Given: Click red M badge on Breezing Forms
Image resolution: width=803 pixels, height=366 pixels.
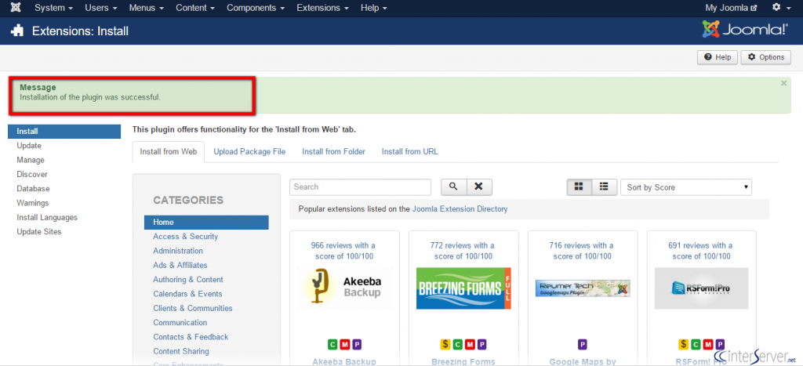Looking at the screenshot, I should tap(470, 345).
